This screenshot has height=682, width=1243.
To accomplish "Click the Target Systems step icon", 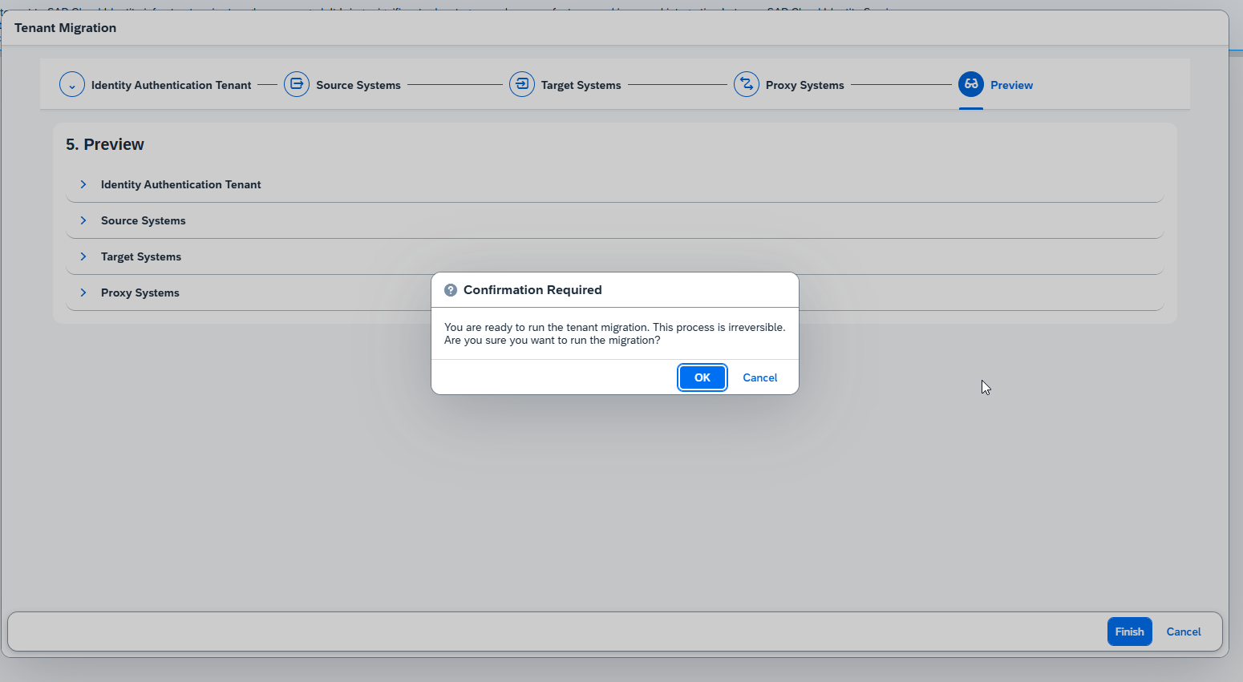I will 522,84.
